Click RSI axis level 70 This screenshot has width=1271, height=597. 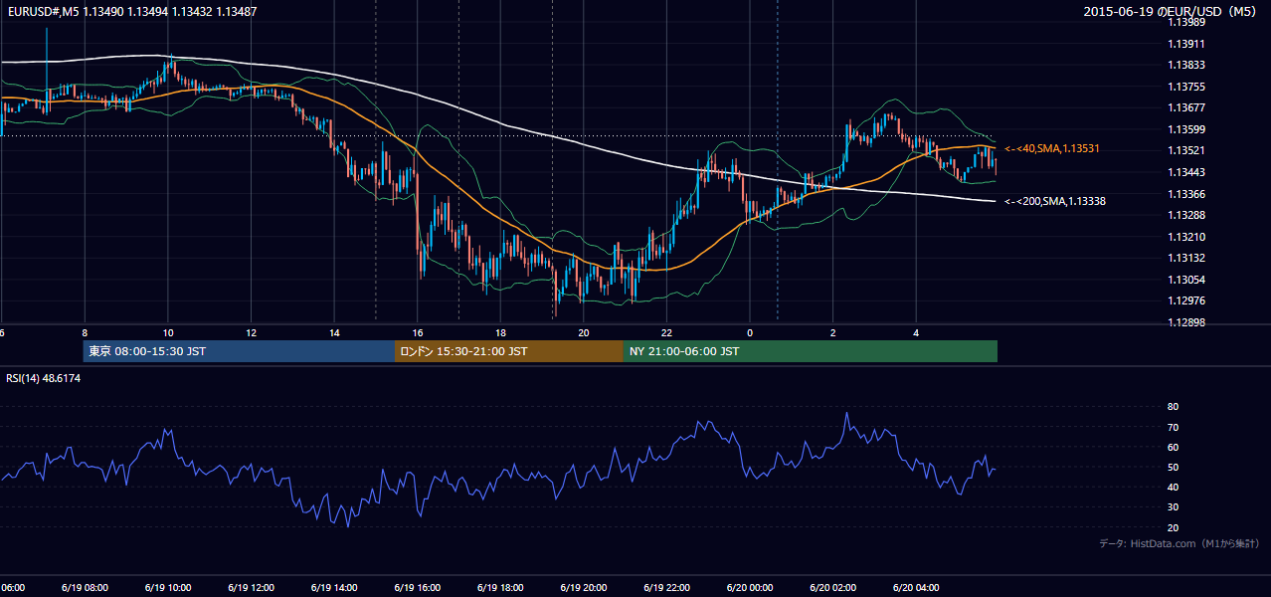point(1173,427)
